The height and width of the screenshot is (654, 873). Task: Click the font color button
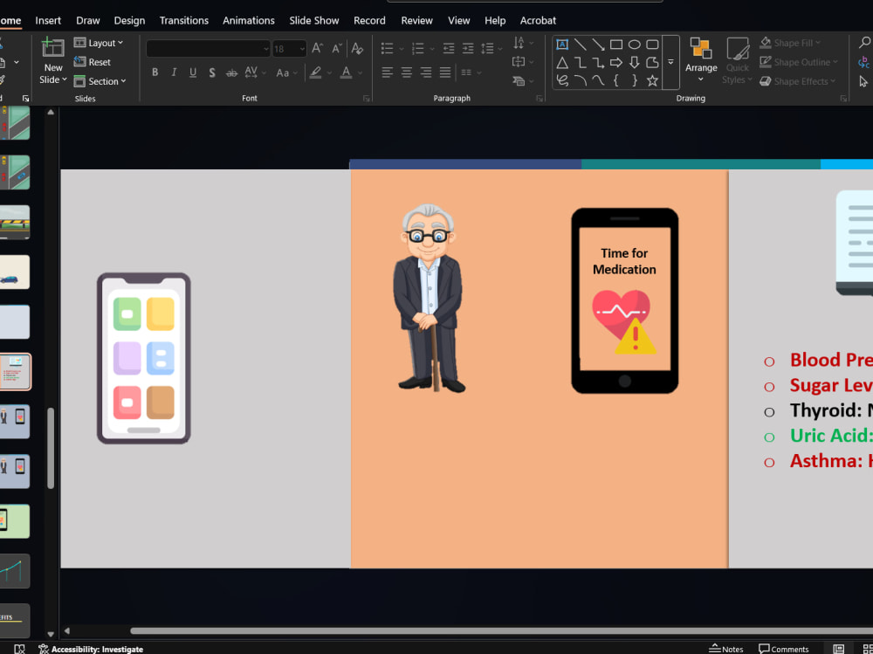coord(347,72)
